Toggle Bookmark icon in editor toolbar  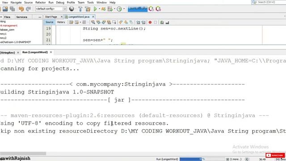[131, 22]
